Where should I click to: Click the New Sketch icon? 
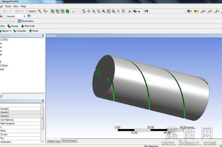tap(29, 16)
